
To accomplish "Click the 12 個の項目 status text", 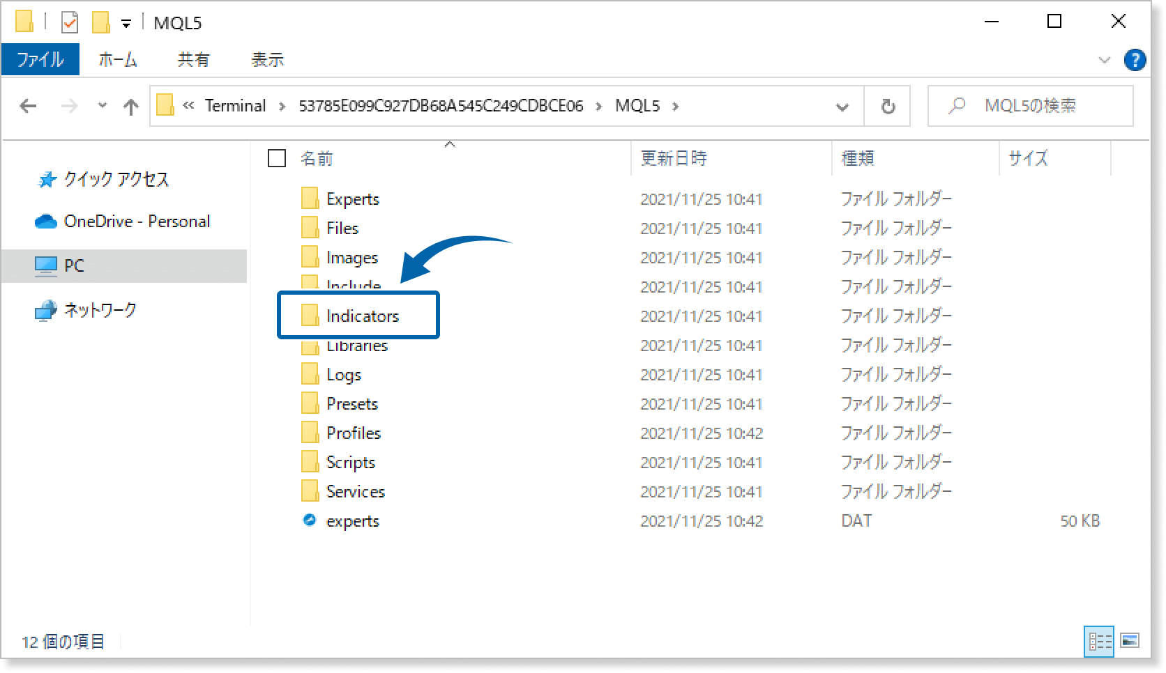I will tap(63, 642).
